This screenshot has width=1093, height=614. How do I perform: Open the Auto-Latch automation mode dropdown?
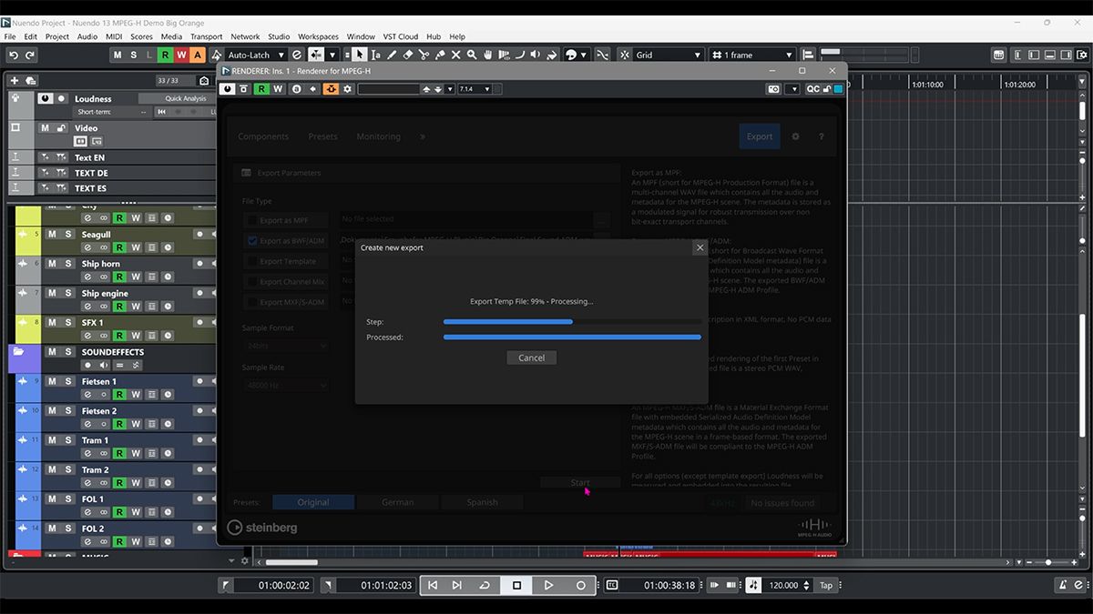click(256, 55)
